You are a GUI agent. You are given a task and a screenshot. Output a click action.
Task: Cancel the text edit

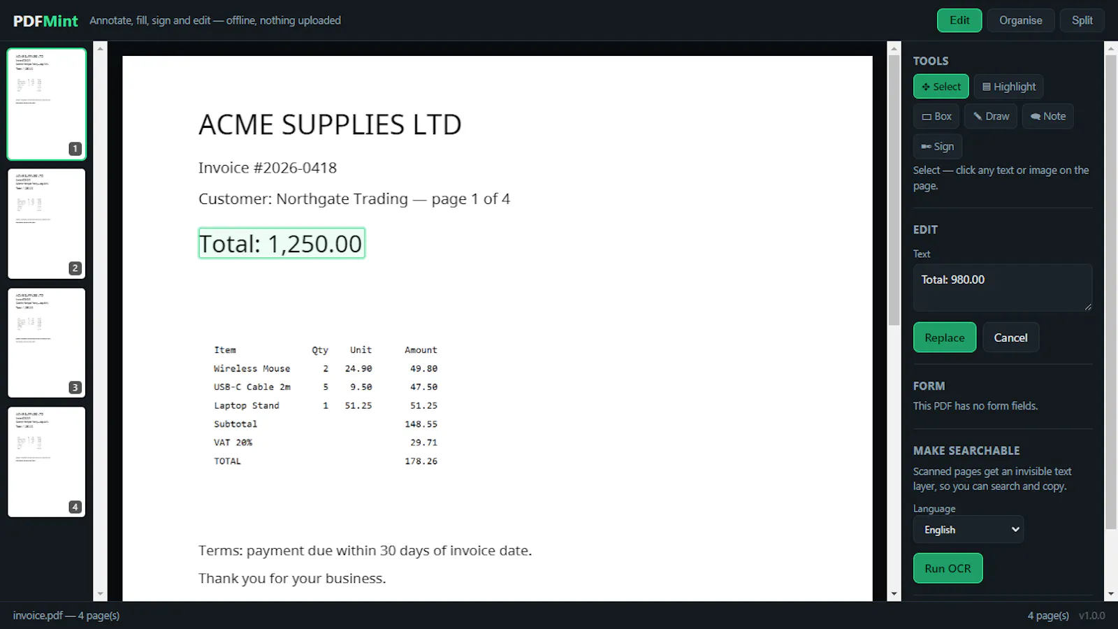(1010, 338)
